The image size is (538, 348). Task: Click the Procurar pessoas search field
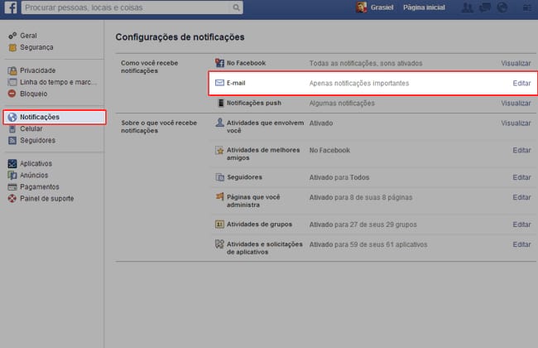127,7
